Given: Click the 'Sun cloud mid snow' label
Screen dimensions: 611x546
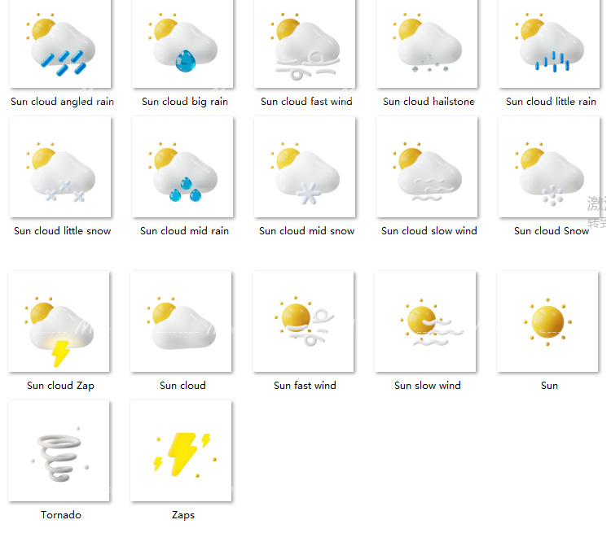Looking at the screenshot, I should point(306,231).
